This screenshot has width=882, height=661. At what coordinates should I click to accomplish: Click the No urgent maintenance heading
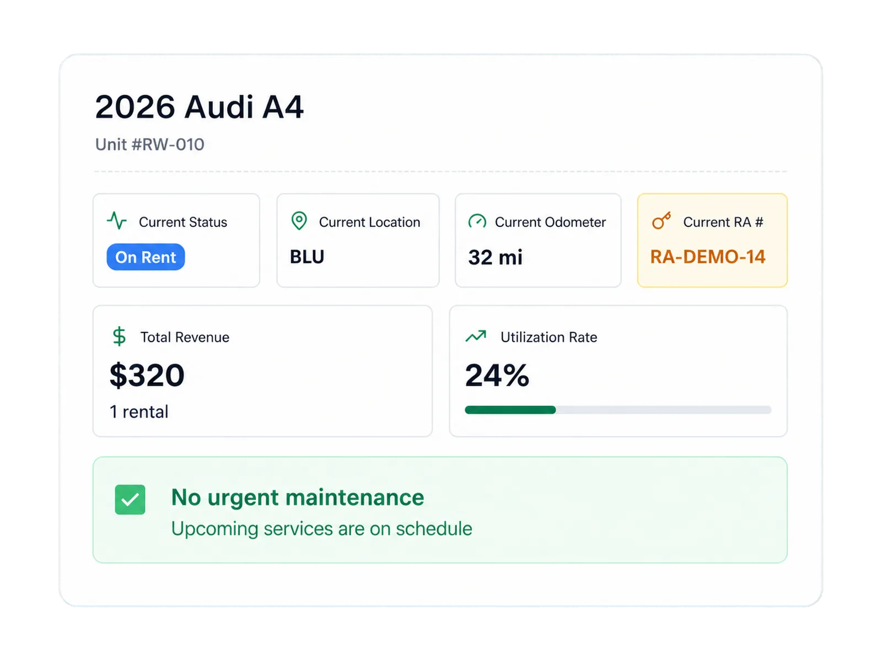(x=298, y=497)
